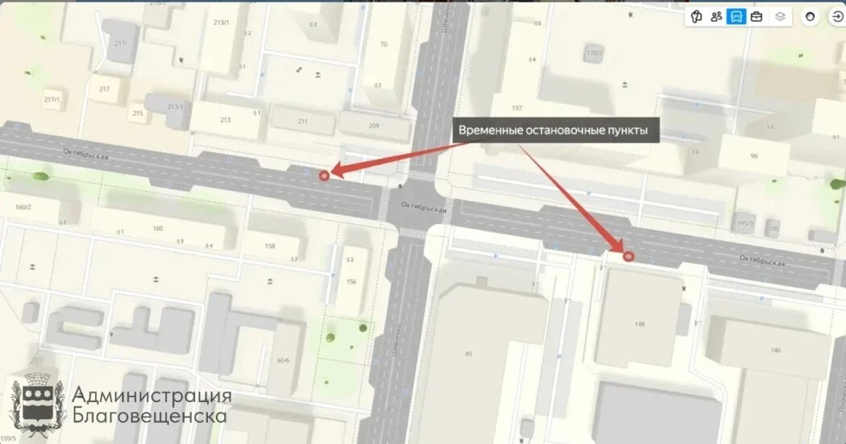Click the Октябрьская label at the intersection
Viewport: 846px width, 444px height.
coord(424,206)
